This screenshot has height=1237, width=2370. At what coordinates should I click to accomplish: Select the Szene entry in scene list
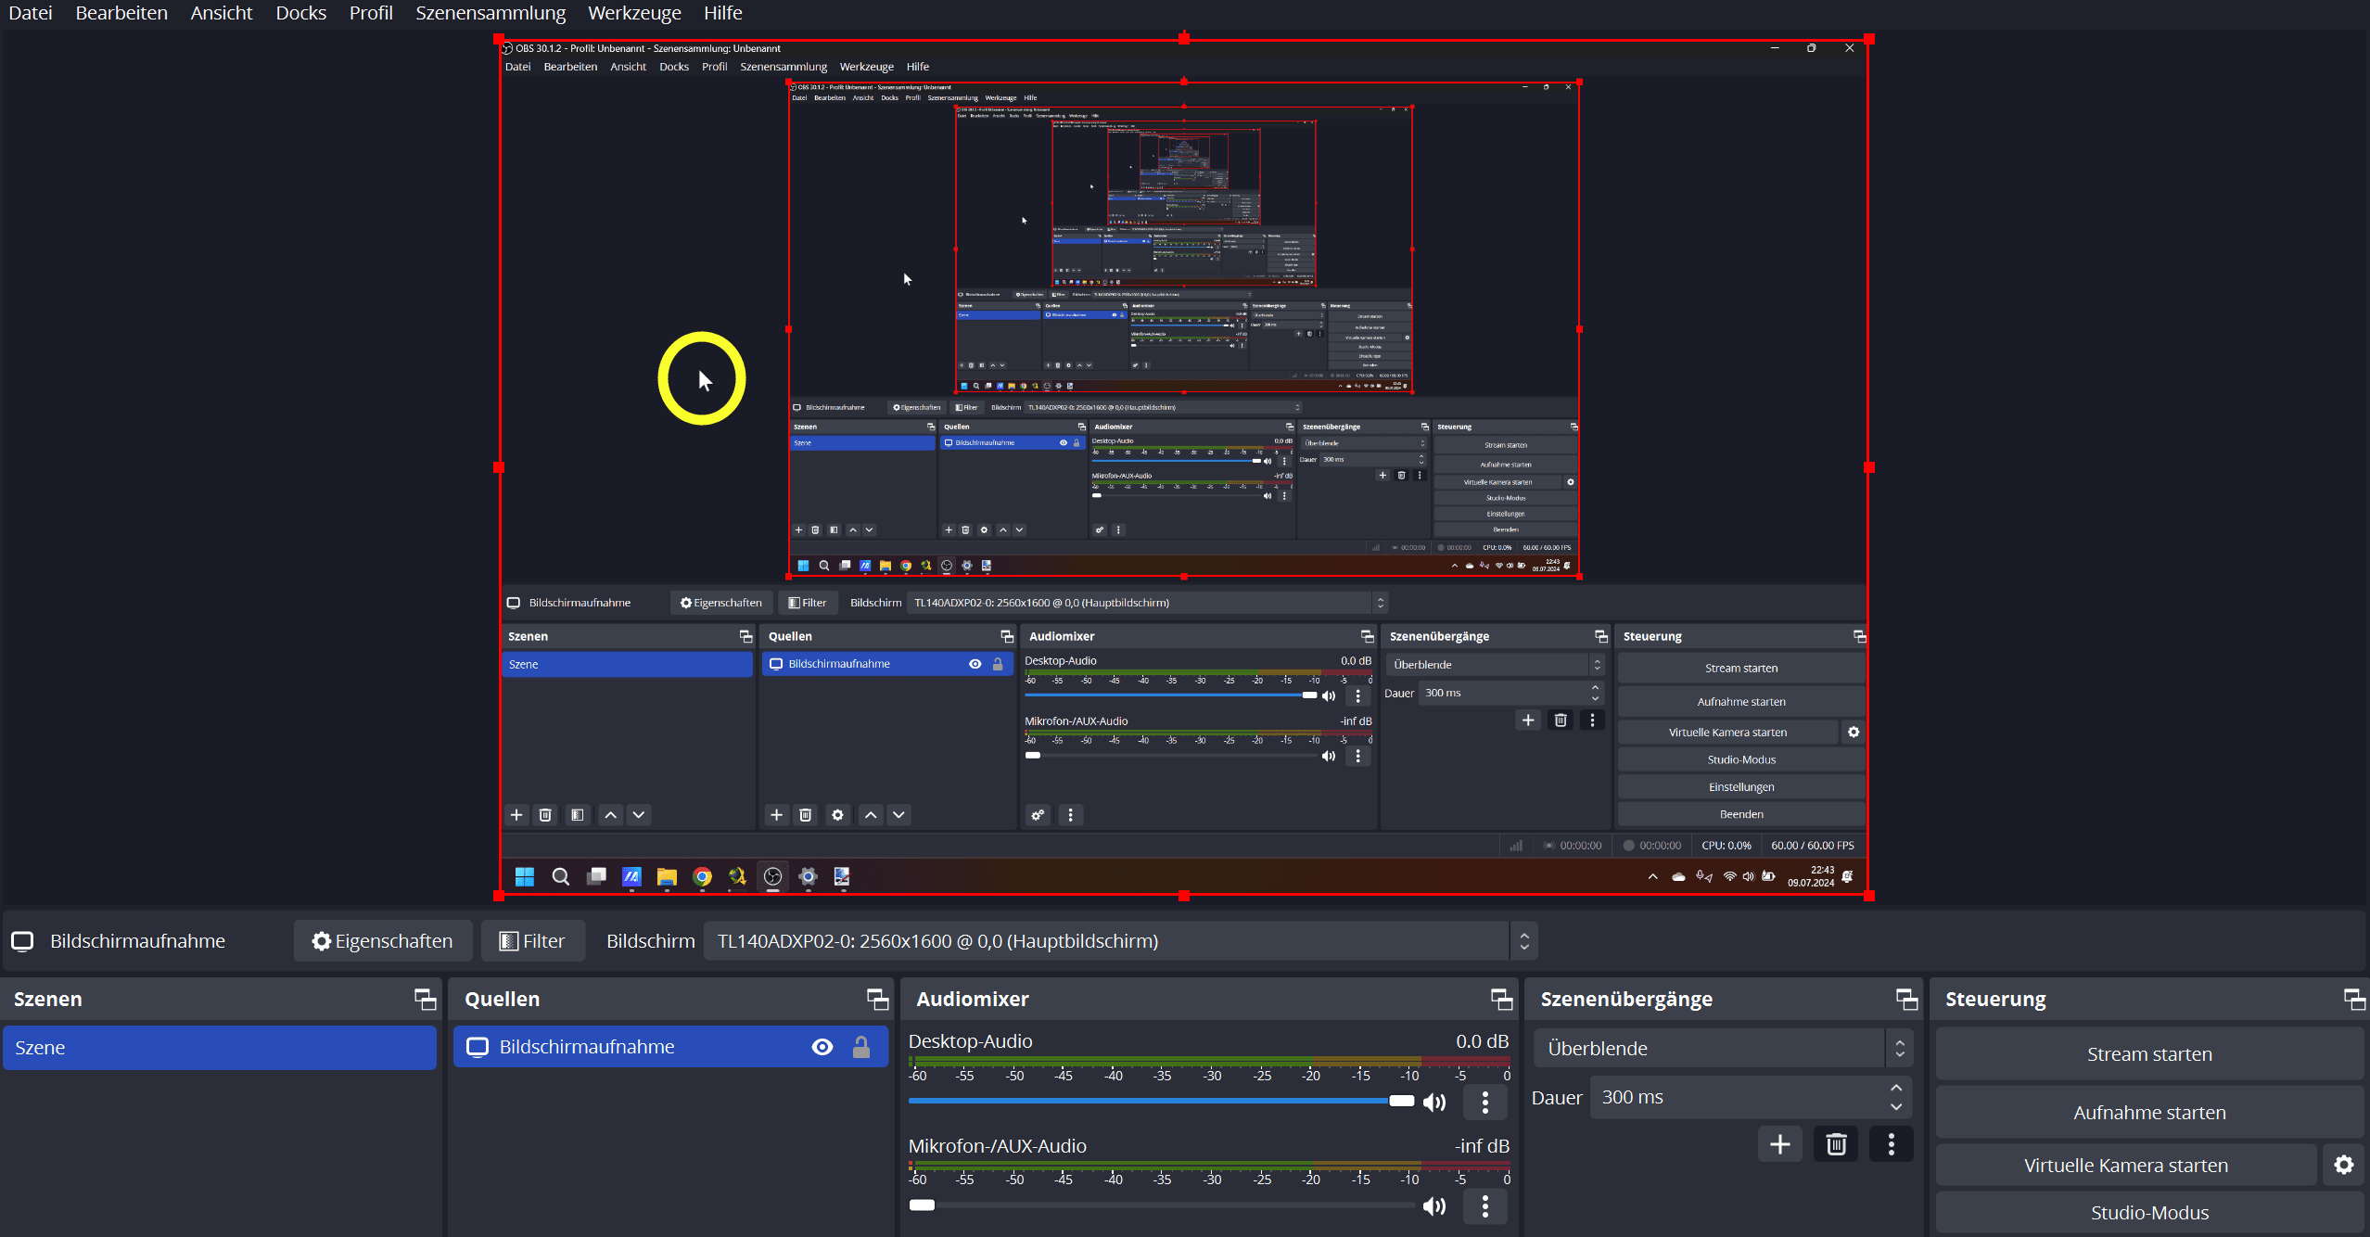tap(220, 1048)
